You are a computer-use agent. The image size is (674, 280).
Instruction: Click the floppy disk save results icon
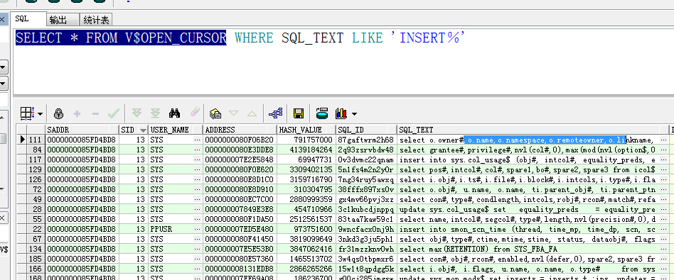299,113
